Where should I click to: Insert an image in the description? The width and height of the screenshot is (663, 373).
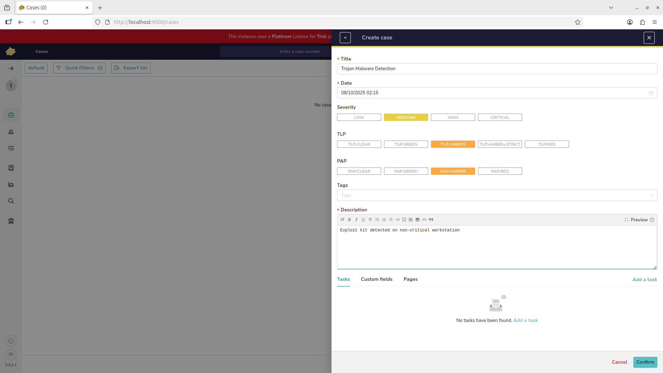tap(417, 220)
